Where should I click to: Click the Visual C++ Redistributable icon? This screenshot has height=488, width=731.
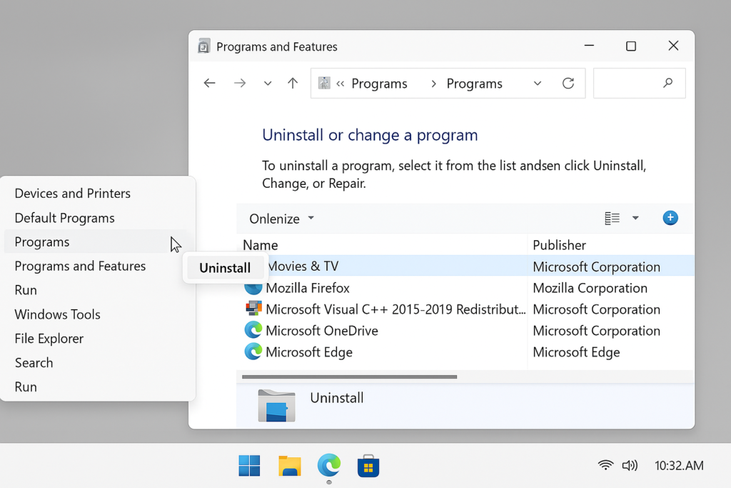[253, 309]
